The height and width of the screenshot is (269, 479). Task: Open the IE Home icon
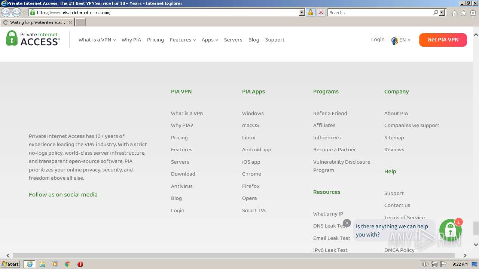(x=454, y=13)
